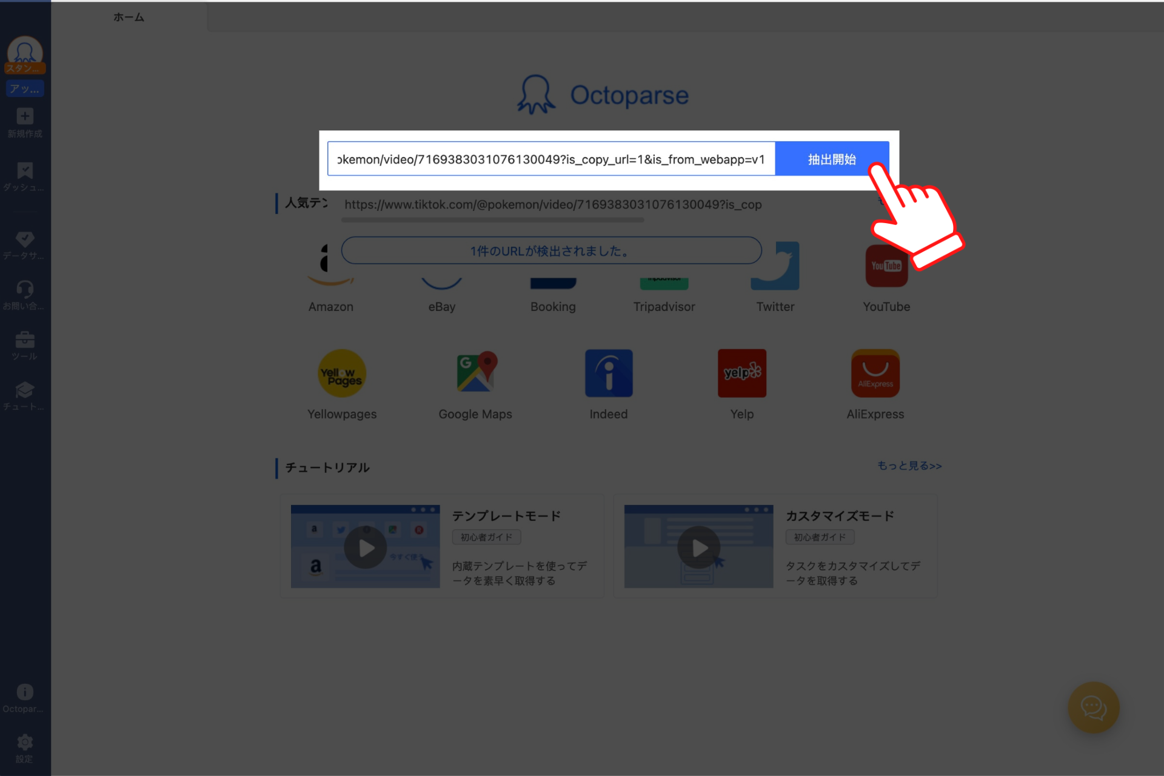Open the AliExpress template icon

point(875,373)
